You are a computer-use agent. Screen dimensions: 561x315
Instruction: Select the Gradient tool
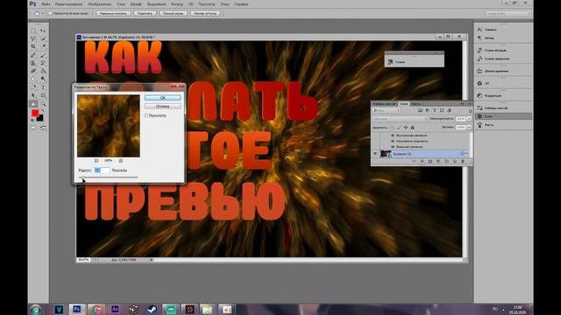[43, 71]
